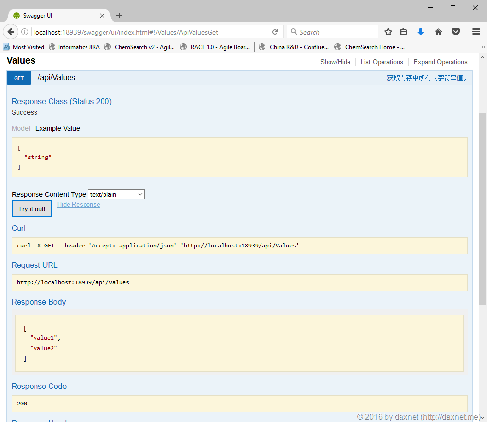This screenshot has height=422, width=487.
Task: Click the Expand Operations link
Action: tap(440, 62)
